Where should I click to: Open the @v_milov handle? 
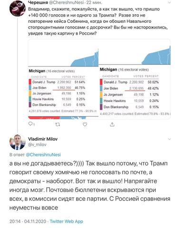click(37, 144)
